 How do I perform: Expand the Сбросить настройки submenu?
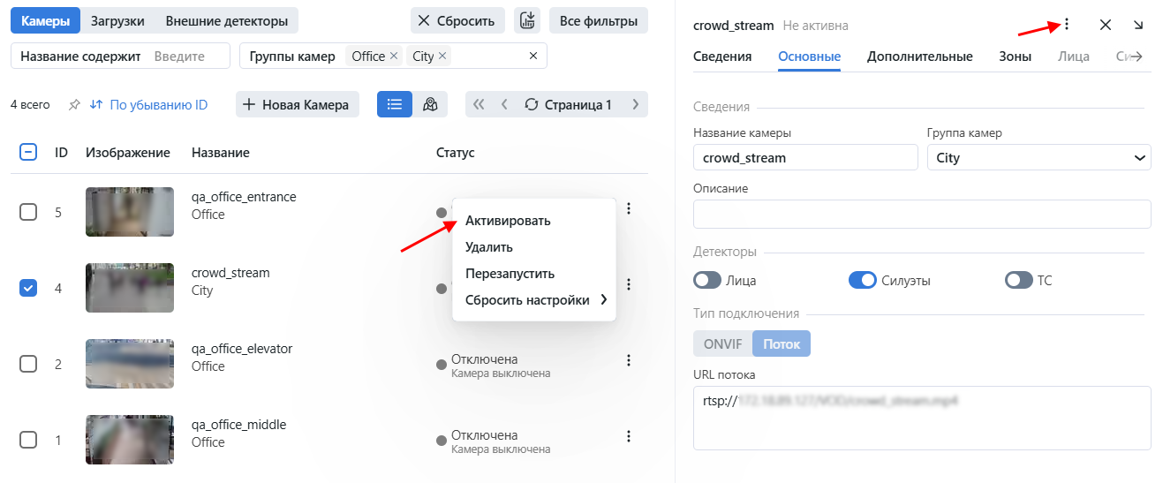(x=533, y=300)
